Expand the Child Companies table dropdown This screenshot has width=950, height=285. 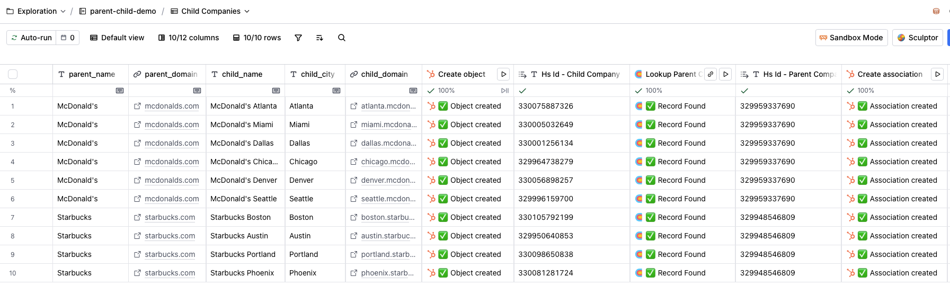point(210,11)
